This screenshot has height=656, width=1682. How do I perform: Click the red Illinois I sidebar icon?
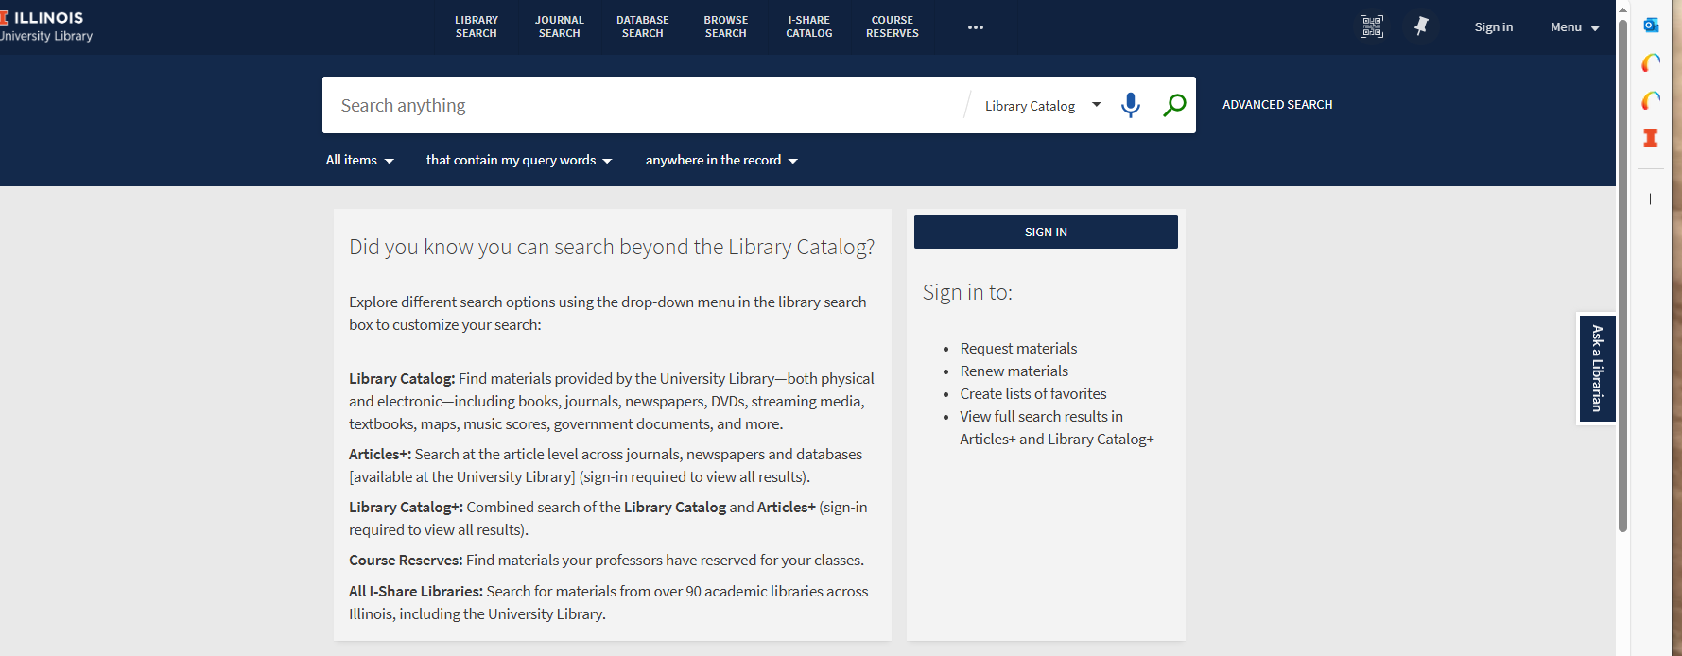[x=1651, y=138]
